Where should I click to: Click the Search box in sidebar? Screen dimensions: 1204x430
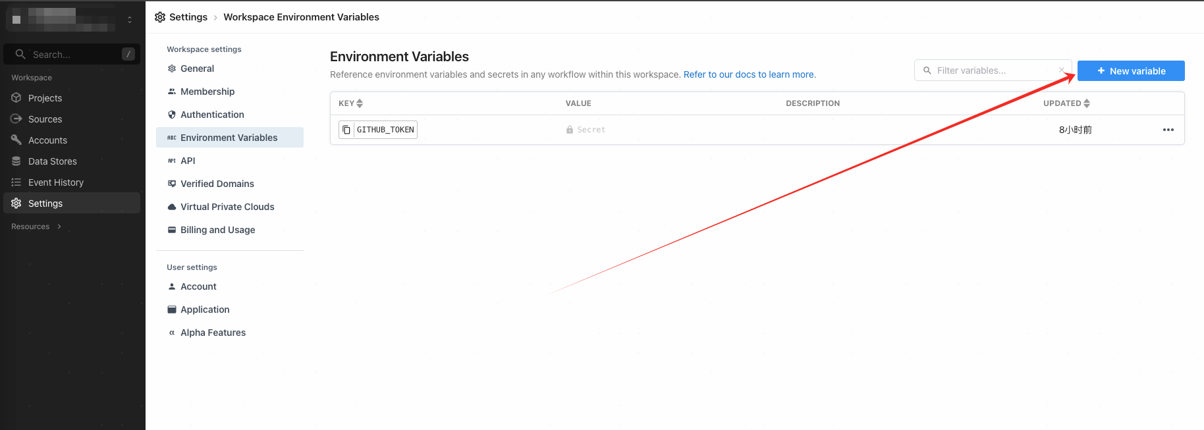pyautogui.click(x=72, y=54)
